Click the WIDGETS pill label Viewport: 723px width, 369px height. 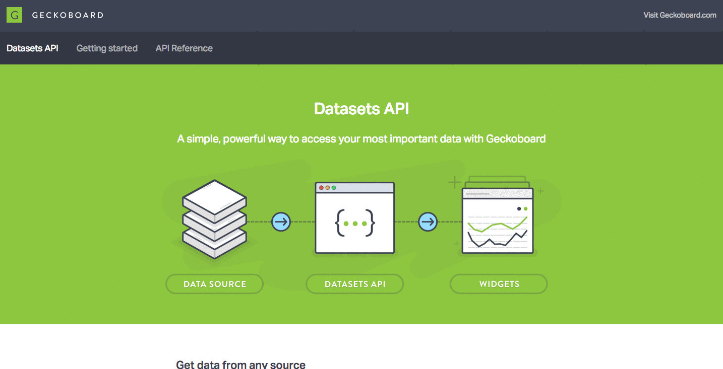tap(499, 284)
